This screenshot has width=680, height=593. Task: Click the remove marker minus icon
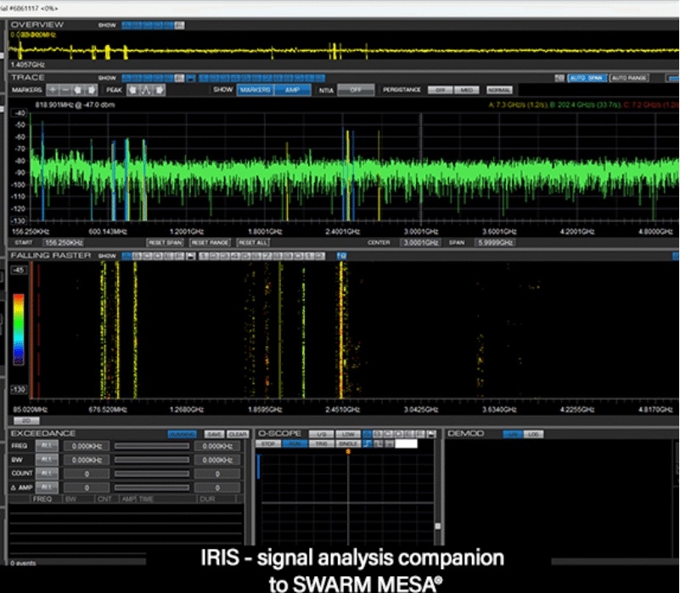click(66, 89)
